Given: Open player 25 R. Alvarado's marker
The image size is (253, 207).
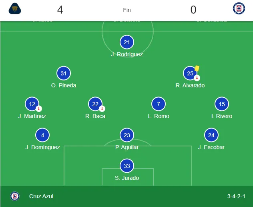Looking at the screenshot, I should pyautogui.click(x=190, y=73).
